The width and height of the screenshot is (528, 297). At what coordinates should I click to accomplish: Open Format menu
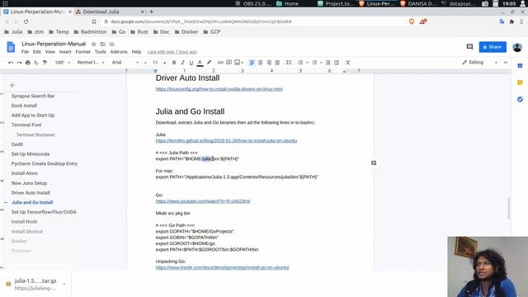(82, 52)
